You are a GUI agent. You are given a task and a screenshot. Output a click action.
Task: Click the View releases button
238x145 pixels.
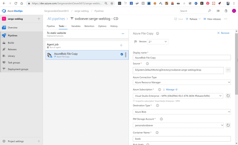click(x=212, y=19)
